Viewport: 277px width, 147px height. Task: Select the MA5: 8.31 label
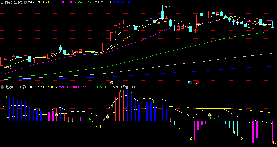click(x=35, y=2)
